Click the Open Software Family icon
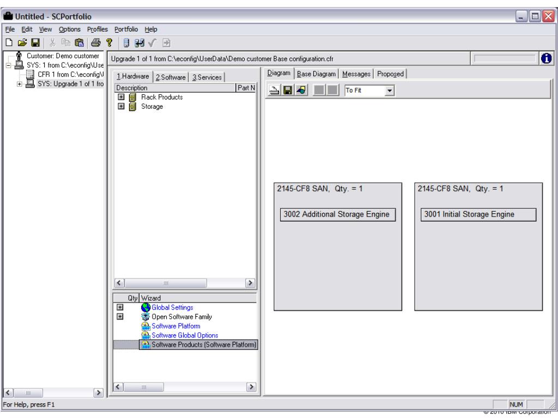 (x=145, y=317)
